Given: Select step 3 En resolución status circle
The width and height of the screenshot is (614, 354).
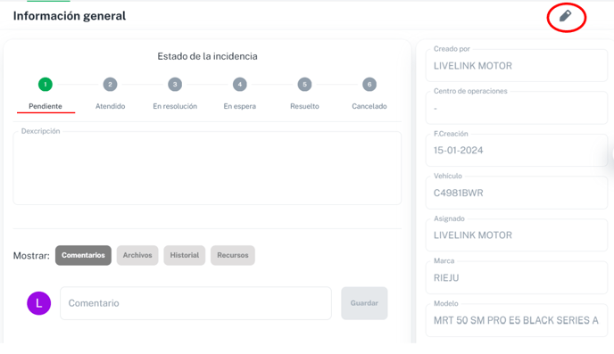Looking at the screenshot, I should click(x=175, y=84).
